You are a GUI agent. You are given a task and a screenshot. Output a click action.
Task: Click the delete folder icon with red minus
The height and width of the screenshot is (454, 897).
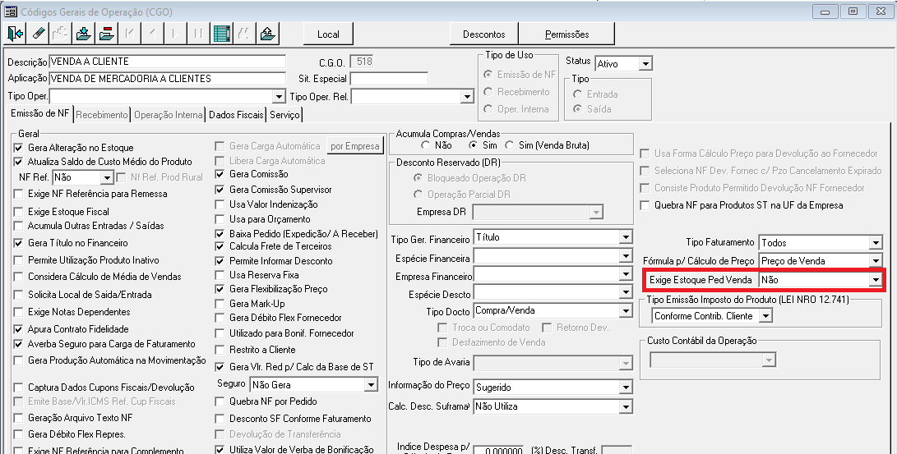coord(107,34)
